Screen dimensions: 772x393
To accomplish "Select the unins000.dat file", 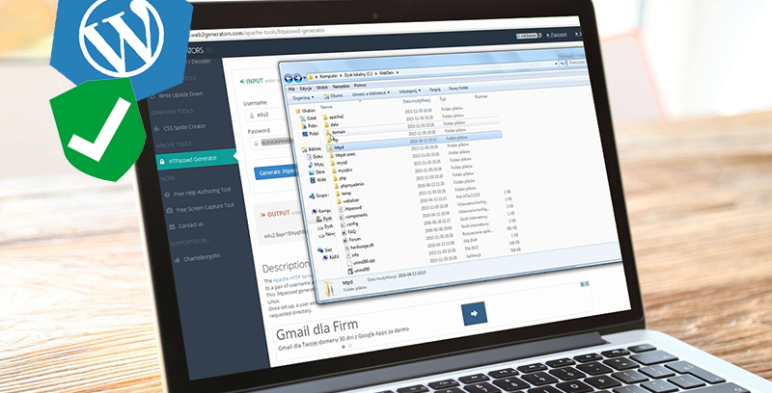I will pos(360,261).
